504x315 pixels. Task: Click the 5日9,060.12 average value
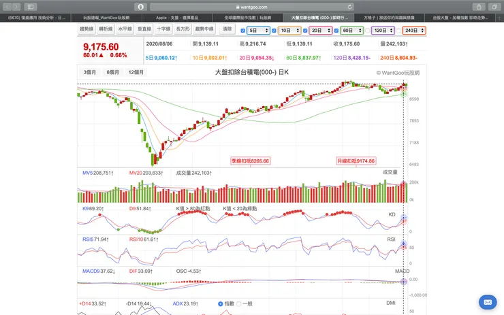[x=161, y=58]
